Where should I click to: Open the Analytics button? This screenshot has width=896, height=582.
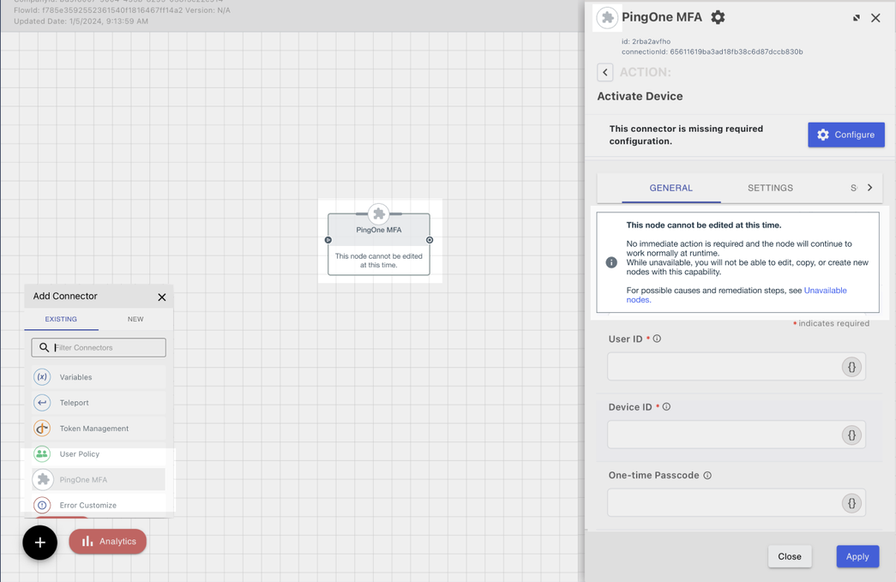[x=107, y=542]
